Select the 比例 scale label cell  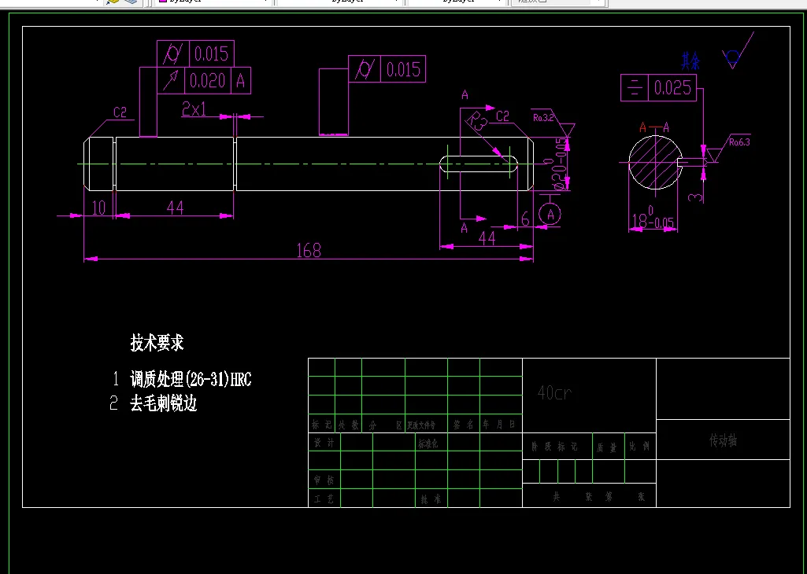[x=640, y=447]
